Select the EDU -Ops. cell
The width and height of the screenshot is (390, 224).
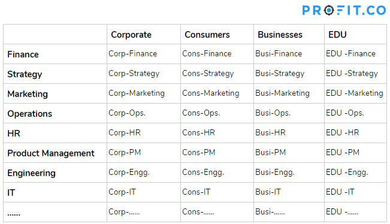click(344, 113)
